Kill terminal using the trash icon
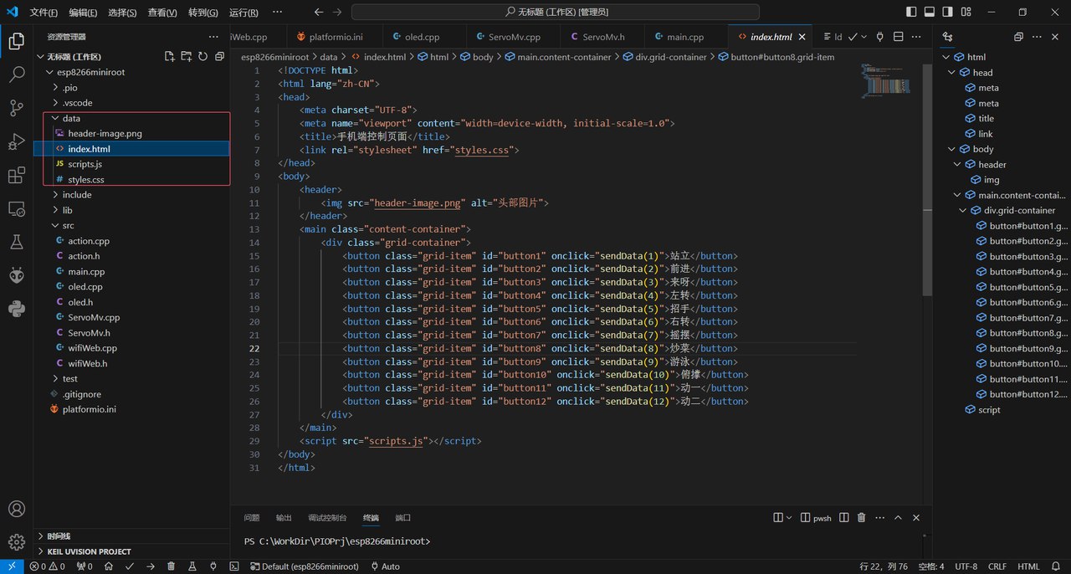Image resolution: width=1071 pixels, height=574 pixels. click(x=862, y=518)
